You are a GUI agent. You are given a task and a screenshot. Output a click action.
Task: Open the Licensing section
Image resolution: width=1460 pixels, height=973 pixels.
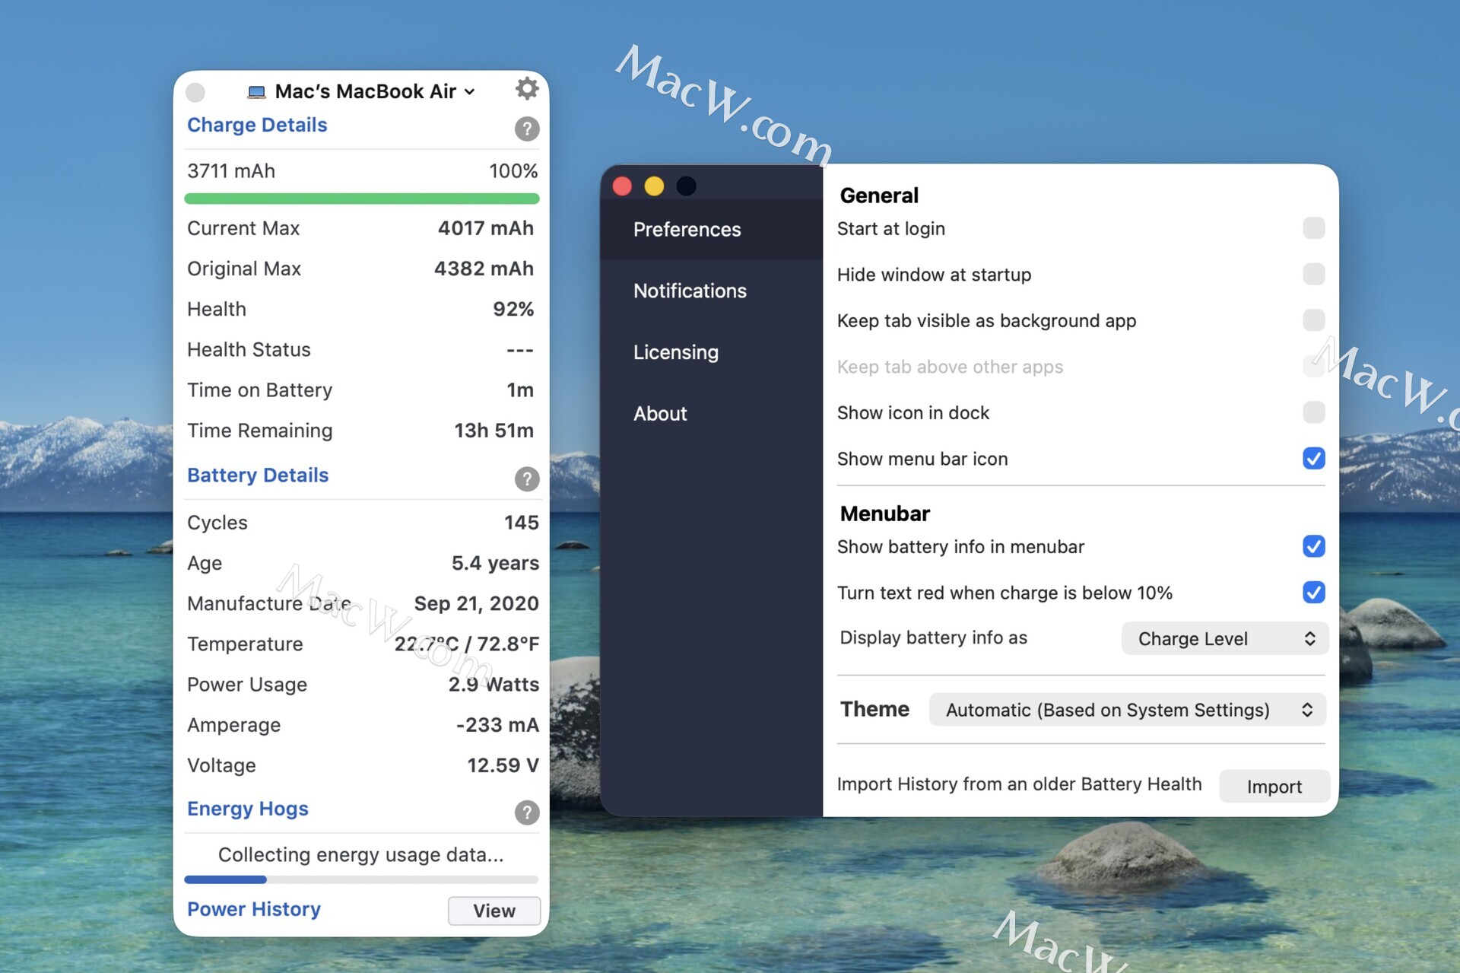675,352
